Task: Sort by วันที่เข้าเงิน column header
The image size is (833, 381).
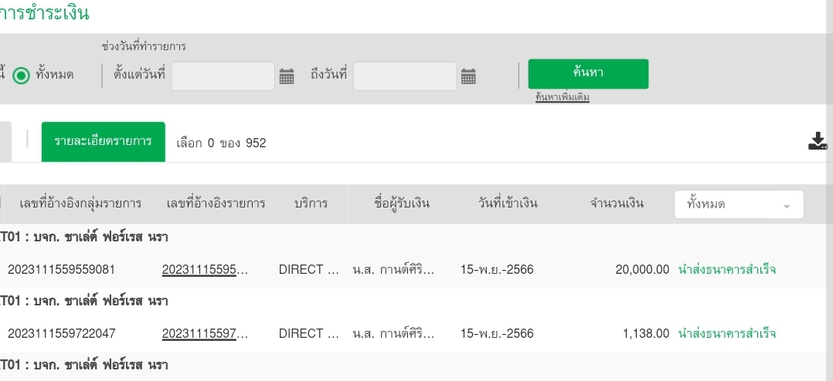Action: pos(508,204)
